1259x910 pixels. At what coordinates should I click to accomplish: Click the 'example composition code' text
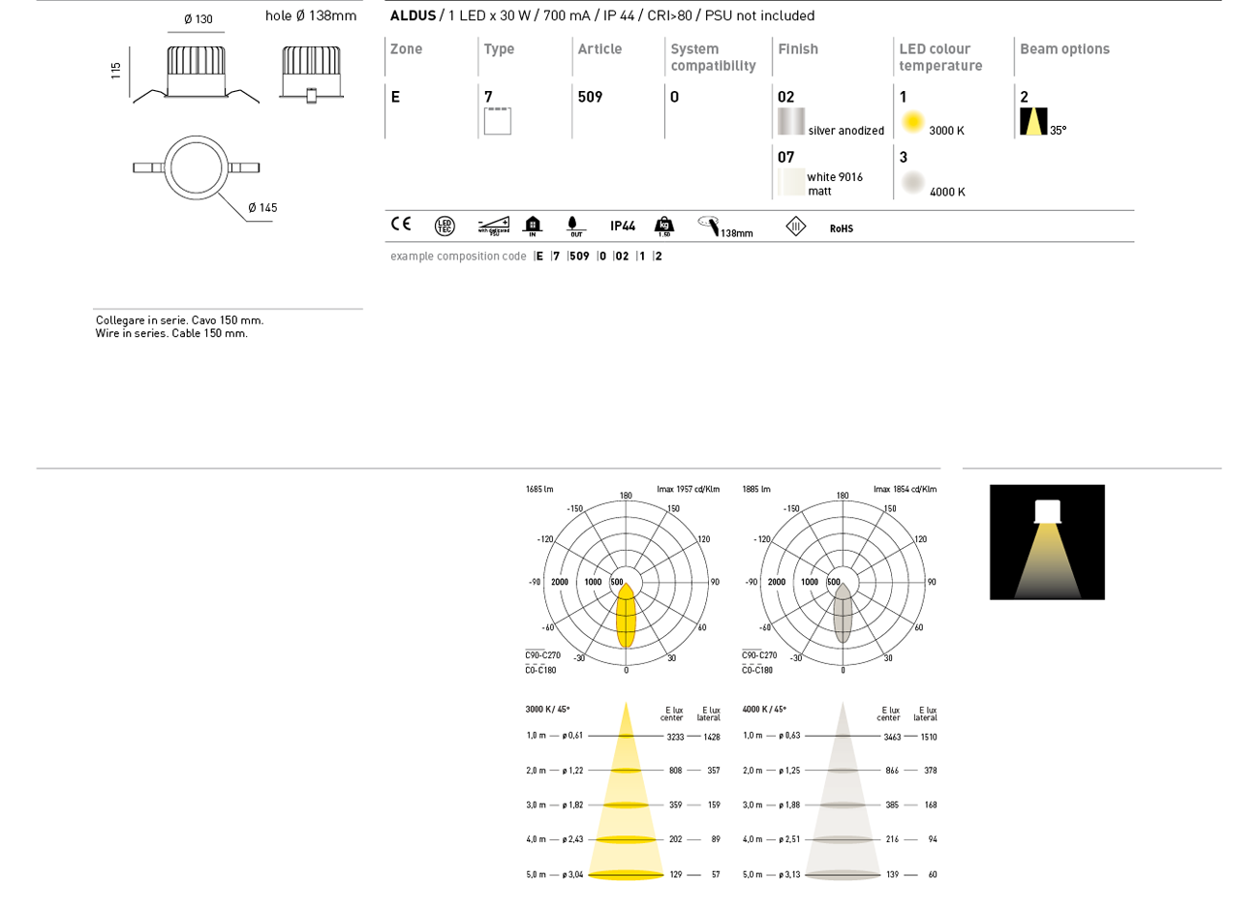tap(458, 257)
